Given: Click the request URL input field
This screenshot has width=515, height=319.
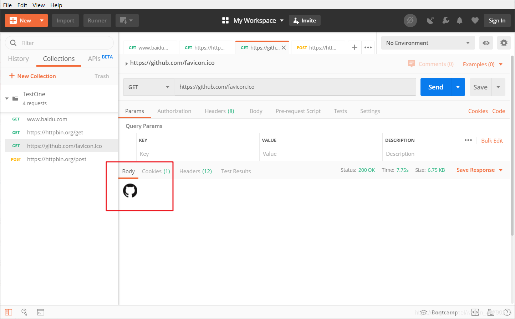Looking at the screenshot, I should tap(295, 87).
